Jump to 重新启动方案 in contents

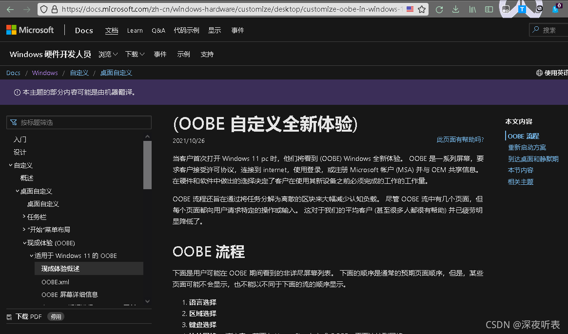(527, 147)
